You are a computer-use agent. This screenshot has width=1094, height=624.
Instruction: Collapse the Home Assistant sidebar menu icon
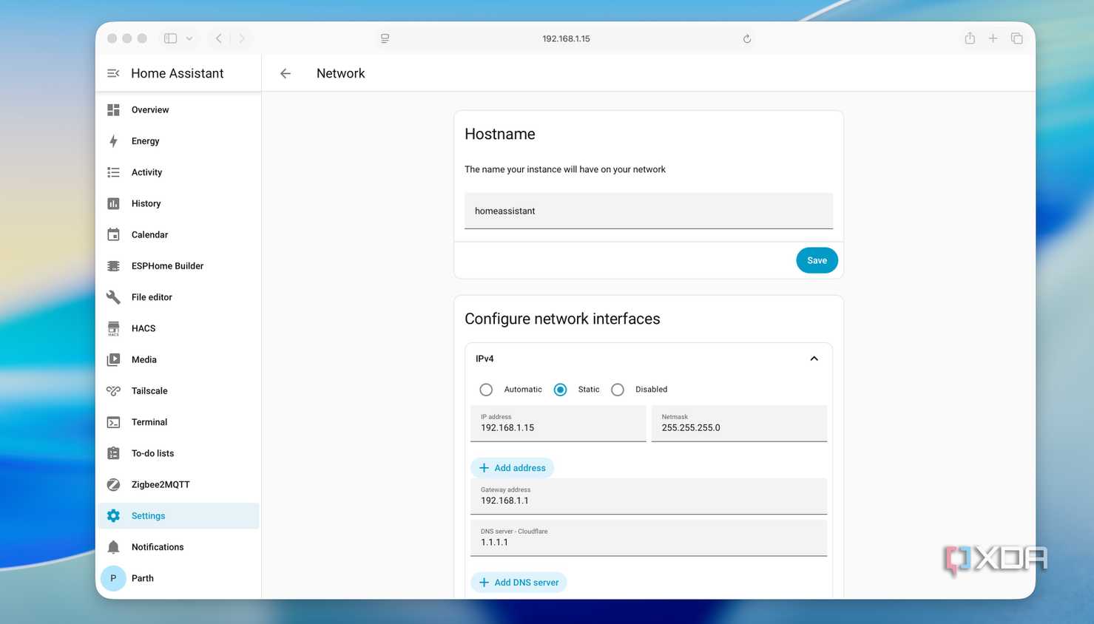[113, 73]
